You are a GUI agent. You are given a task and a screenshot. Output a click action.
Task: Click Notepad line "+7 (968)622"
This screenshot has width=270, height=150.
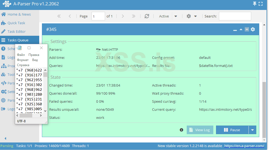tap(29, 70)
